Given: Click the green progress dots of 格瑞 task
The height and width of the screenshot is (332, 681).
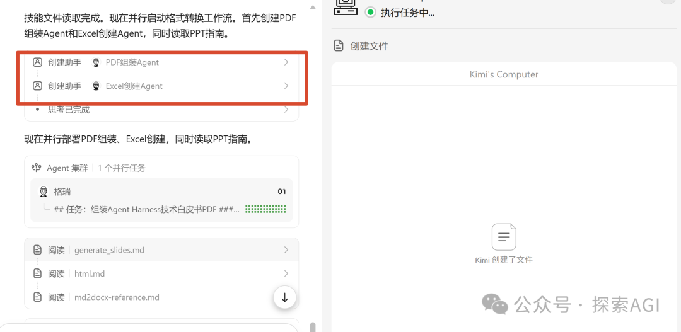Looking at the screenshot, I should coord(265,209).
